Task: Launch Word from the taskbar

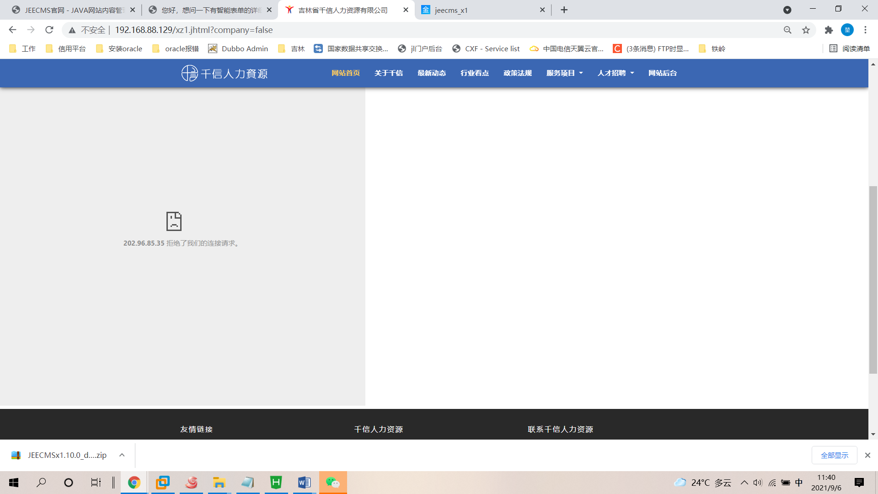Action: coord(304,483)
